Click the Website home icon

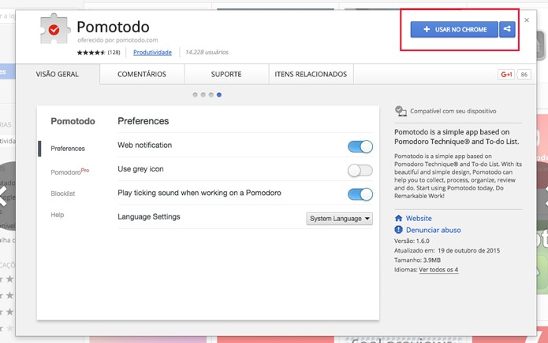[398, 218]
